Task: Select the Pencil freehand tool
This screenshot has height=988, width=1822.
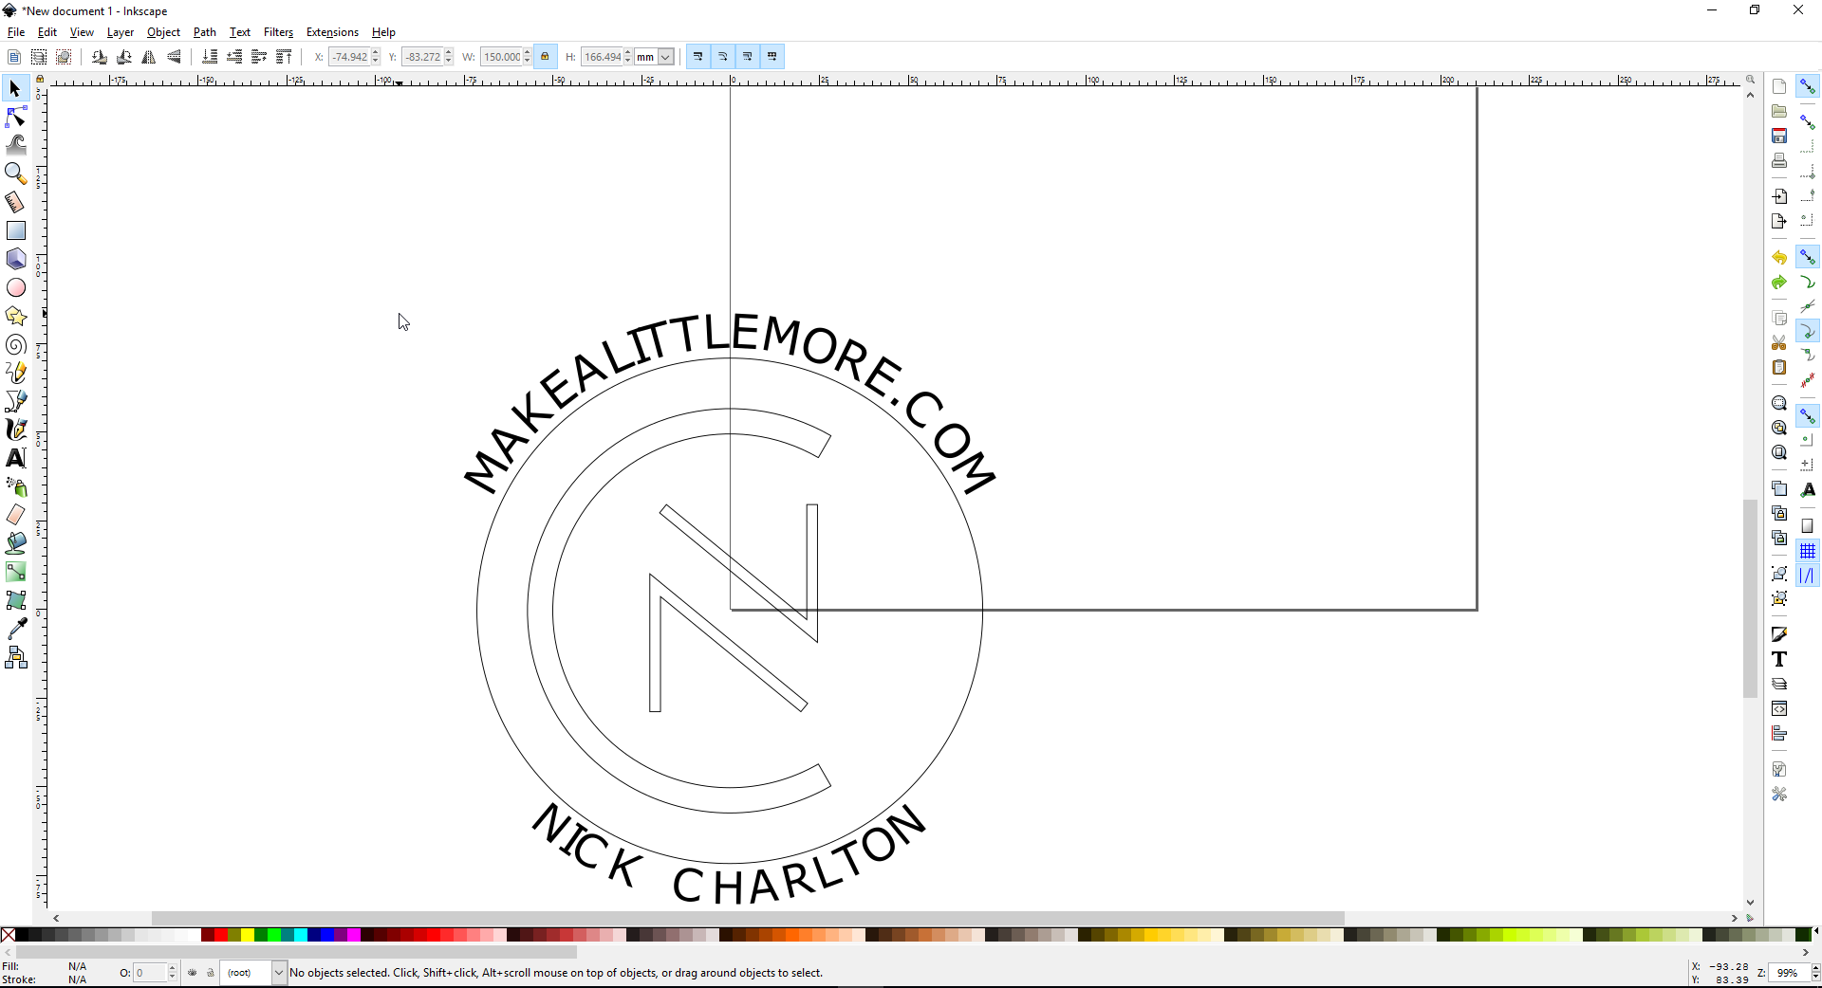Action: [x=15, y=373]
